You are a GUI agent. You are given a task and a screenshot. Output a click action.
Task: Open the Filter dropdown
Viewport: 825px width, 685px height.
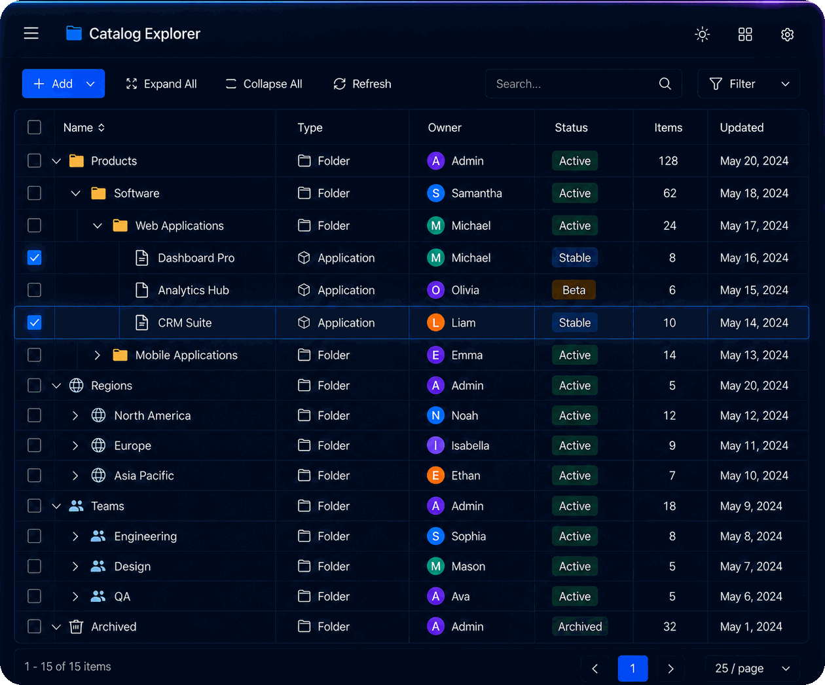pos(749,84)
